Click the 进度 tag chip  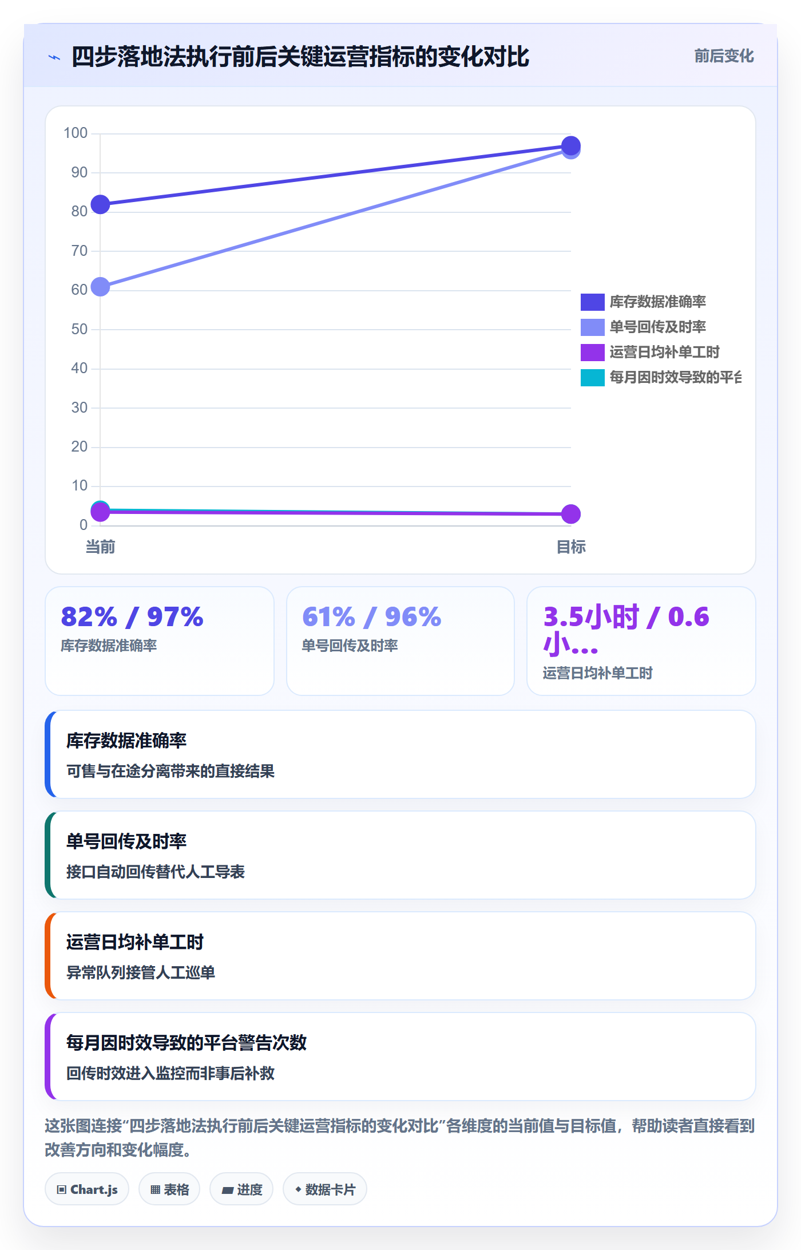[241, 1189]
